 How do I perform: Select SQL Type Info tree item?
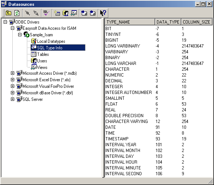(50, 48)
